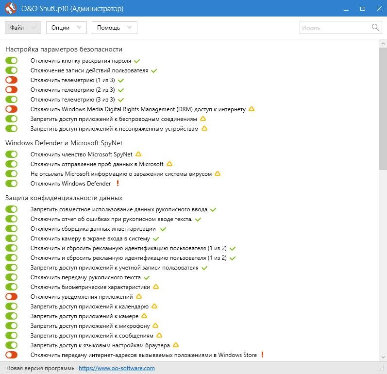This screenshot has width=387, height=374.
Task: Click red exclamation mark beside Windows Store setting
Action: point(262,355)
